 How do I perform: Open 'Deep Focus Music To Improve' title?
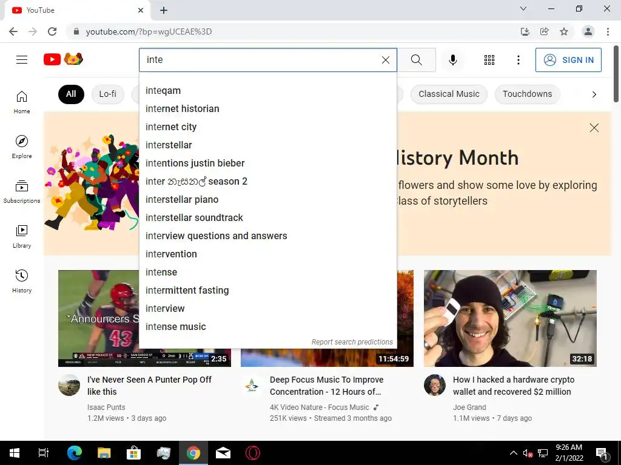coord(326,386)
